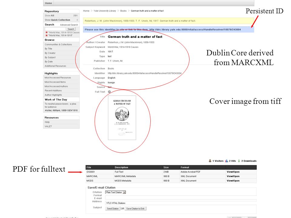
Task: Browse By Creator
Action: [x=50, y=53]
